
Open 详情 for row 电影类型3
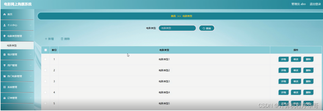coord(283,81)
